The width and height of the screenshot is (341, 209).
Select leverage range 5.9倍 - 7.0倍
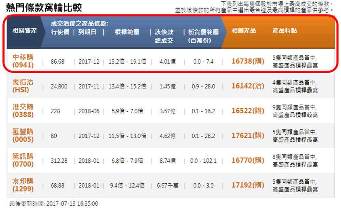[127, 111]
